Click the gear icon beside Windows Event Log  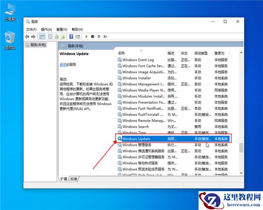[120, 60]
